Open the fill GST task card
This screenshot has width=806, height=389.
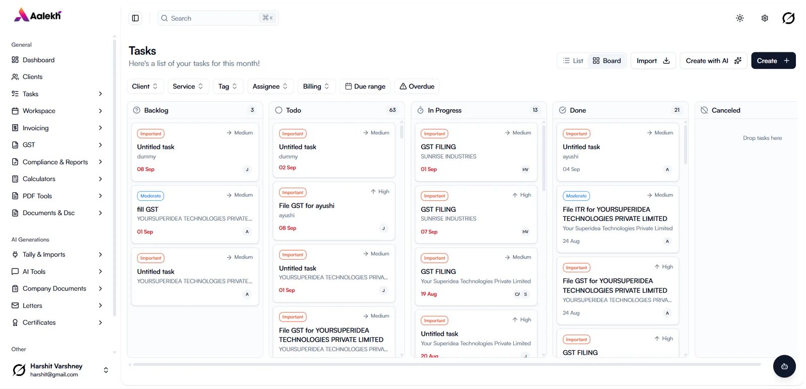[x=195, y=214]
